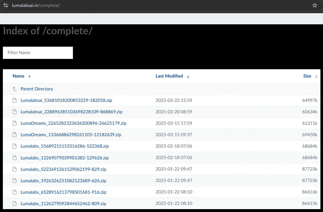Click the Index of /complete/ heading
The width and height of the screenshot is (323, 212).
coord(48,31)
